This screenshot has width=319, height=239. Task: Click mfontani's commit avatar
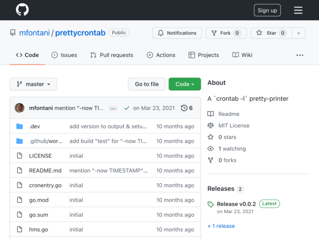coord(19,108)
